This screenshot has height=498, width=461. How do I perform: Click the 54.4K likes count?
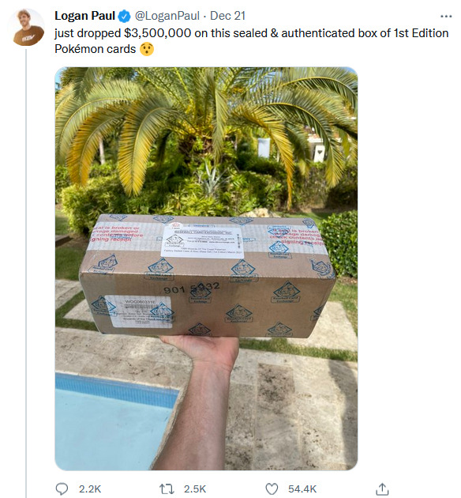(302, 489)
